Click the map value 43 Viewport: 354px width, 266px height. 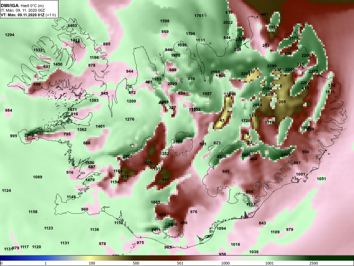222,120
